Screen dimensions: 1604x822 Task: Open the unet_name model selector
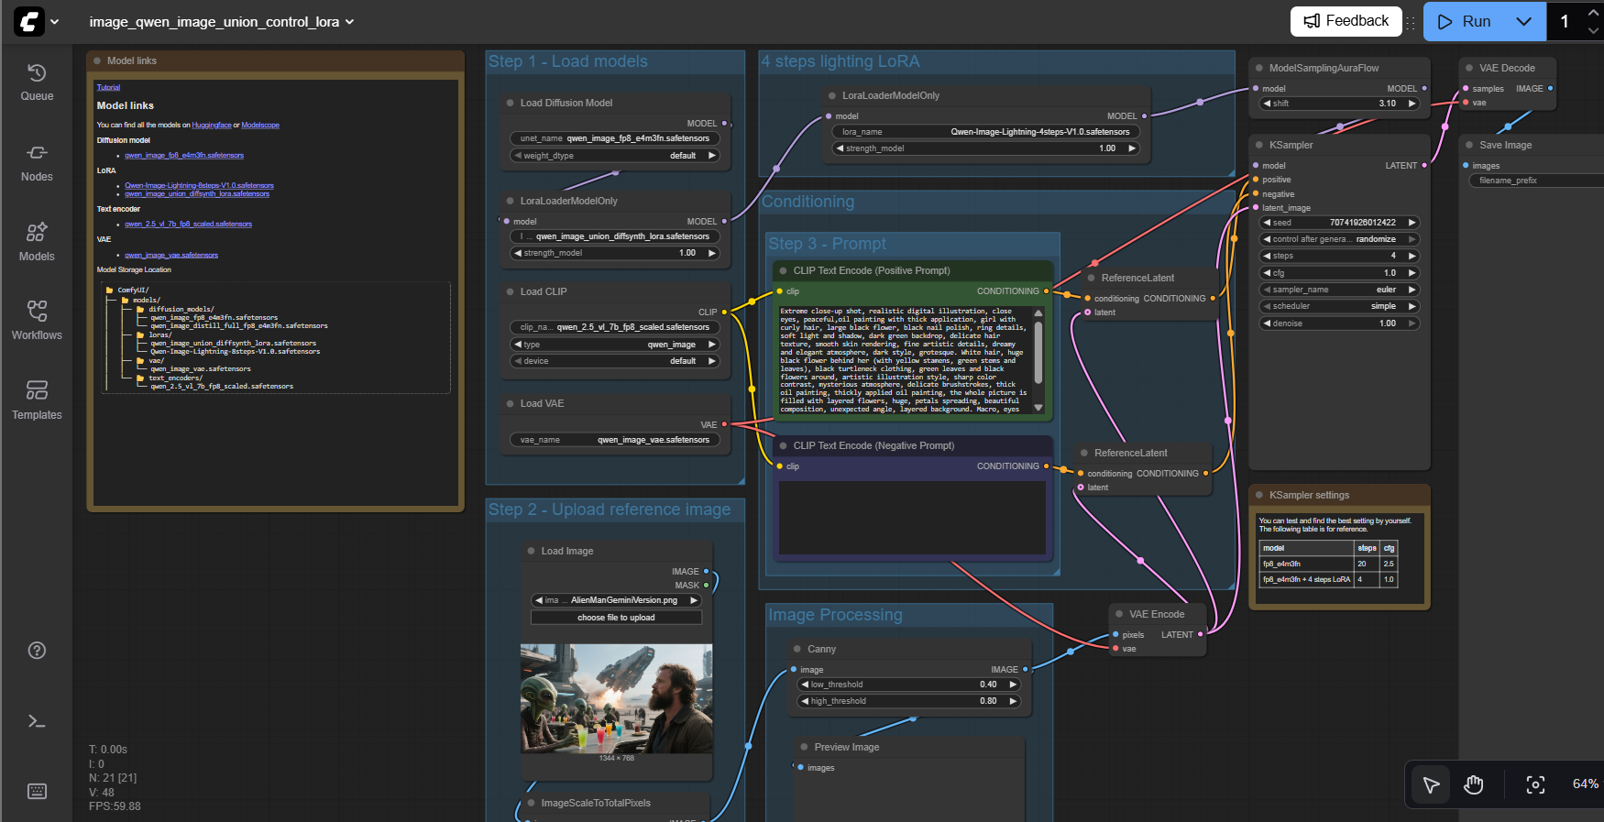click(615, 138)
